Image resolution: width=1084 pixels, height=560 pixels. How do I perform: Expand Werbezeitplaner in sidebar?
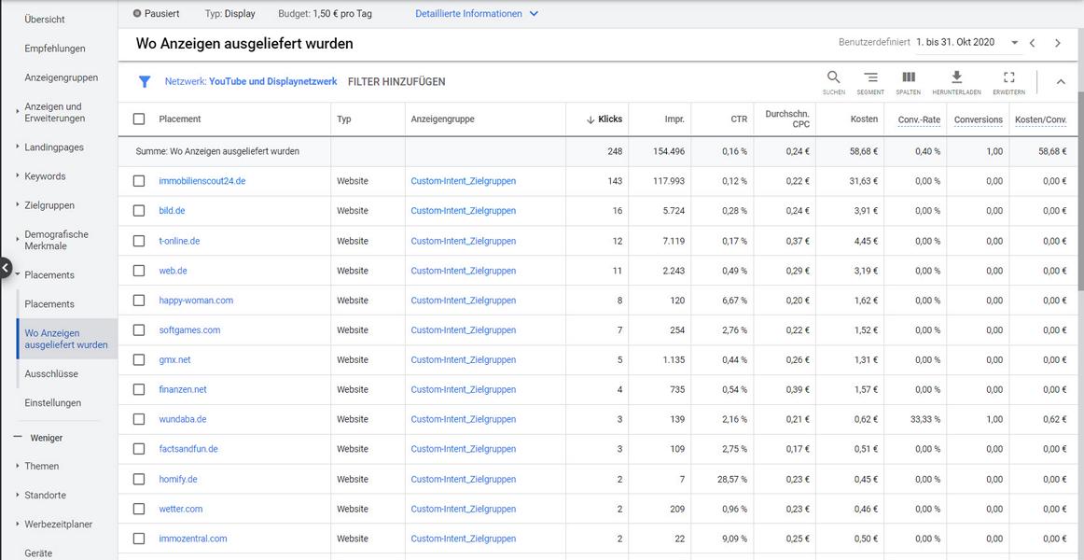point(18,524)
